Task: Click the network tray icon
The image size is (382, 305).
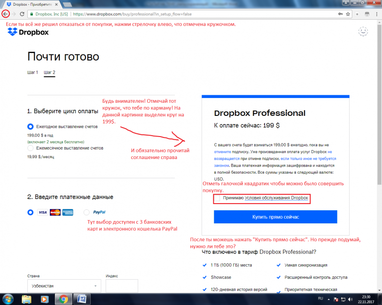Action: 343,299
